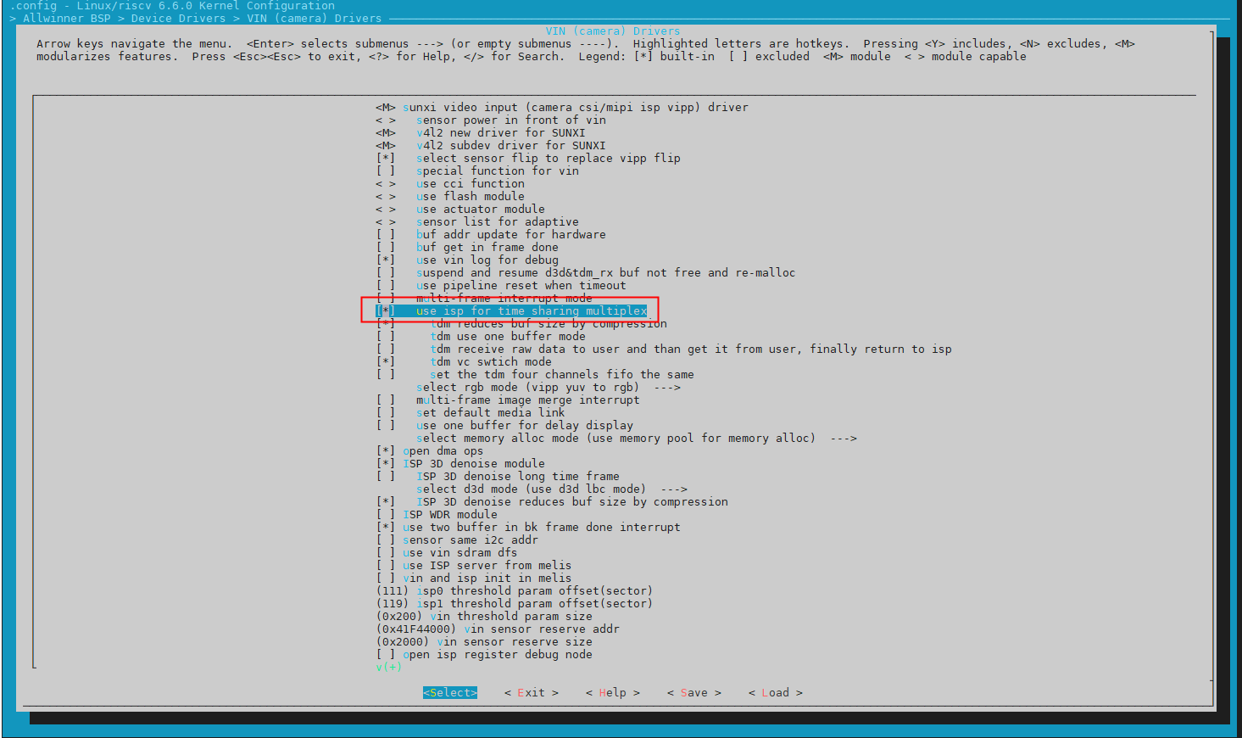Disable 'open dma ops' checkbox
Viewport: 1242px width, 738px height.
point(386,451)
